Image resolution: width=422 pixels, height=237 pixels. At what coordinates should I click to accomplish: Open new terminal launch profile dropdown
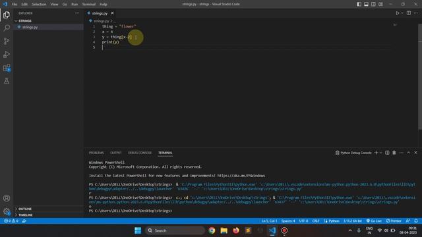point(380,153)
